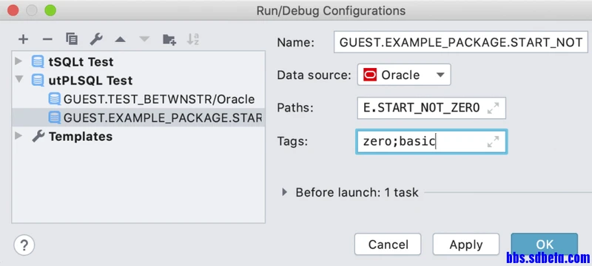Select the tSQLt Test group label
The image size is (592, 266).
click(x=81, y=61)
